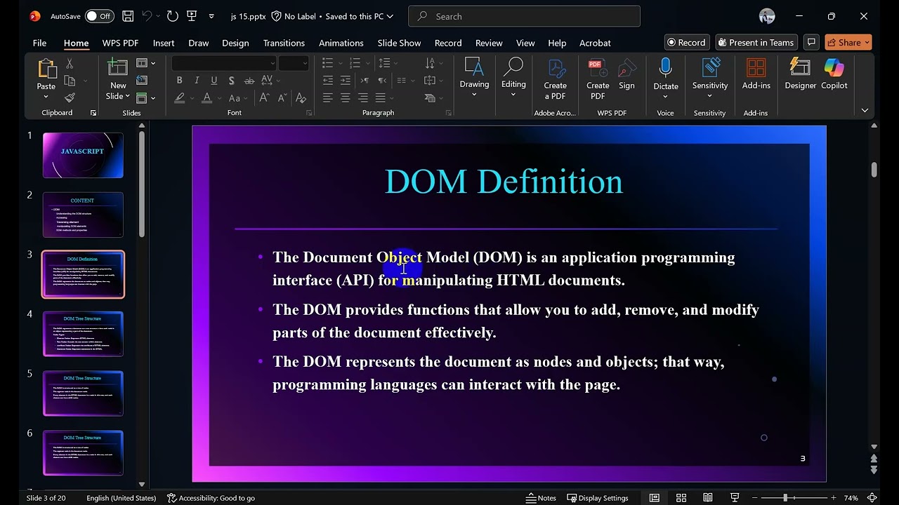Open the Designer pane
Screen dimensions: 899x505
pyautogui.click(x=800, y=74)
